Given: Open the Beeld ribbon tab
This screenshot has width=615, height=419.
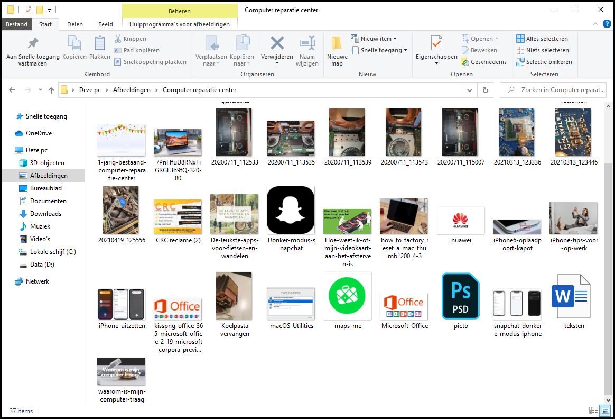Looking at the screenshot, I should (x=106, y=24).
